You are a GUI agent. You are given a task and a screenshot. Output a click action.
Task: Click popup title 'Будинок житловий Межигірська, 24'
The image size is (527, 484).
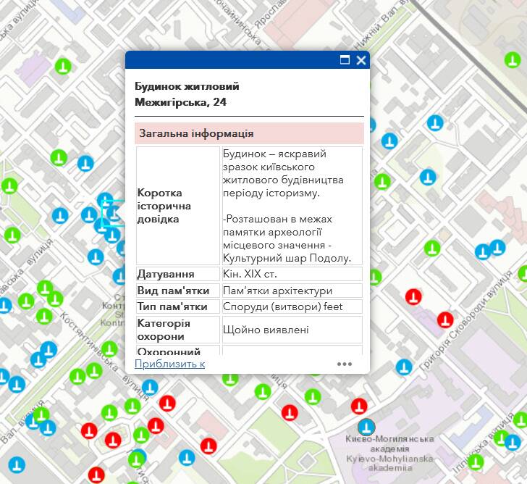(187, 94)
